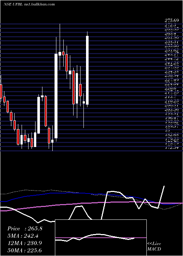Open the boxed MACD inset chart

[x=101, y=238]
